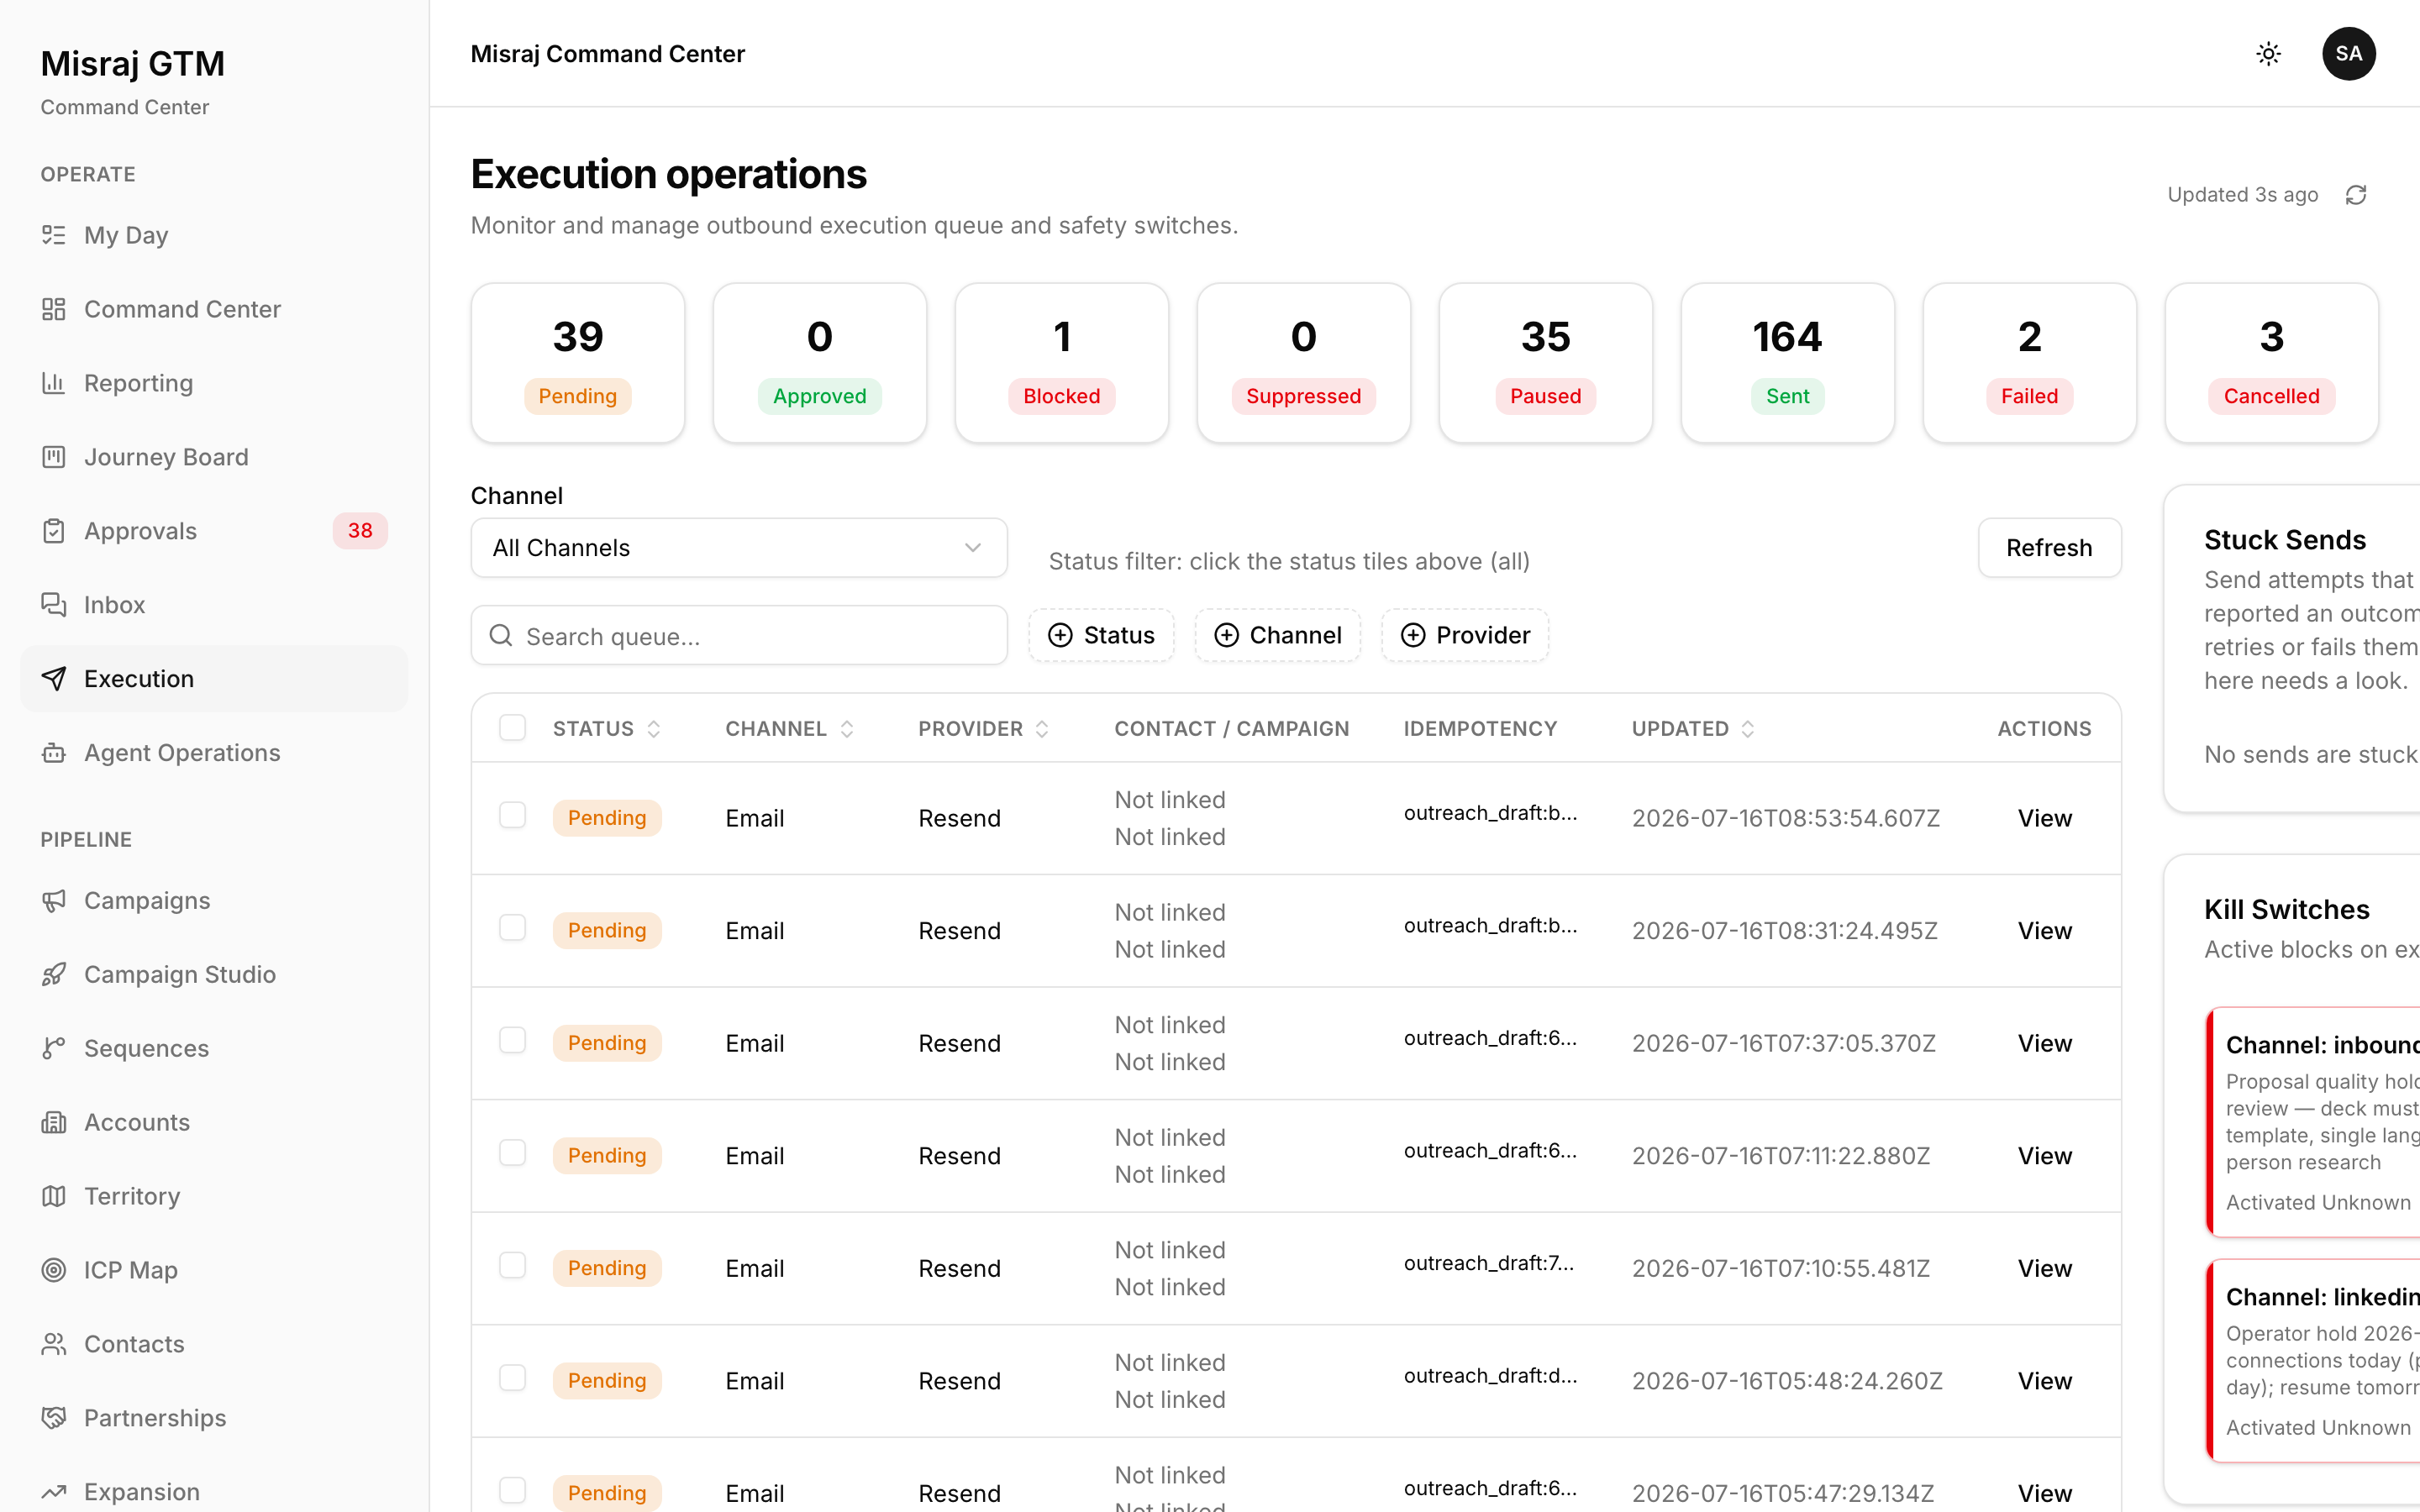The height and width of the screenshot is (1512, 2420).
Task: View the row updated 05:48:24.260Z
Action: 2044,1382
